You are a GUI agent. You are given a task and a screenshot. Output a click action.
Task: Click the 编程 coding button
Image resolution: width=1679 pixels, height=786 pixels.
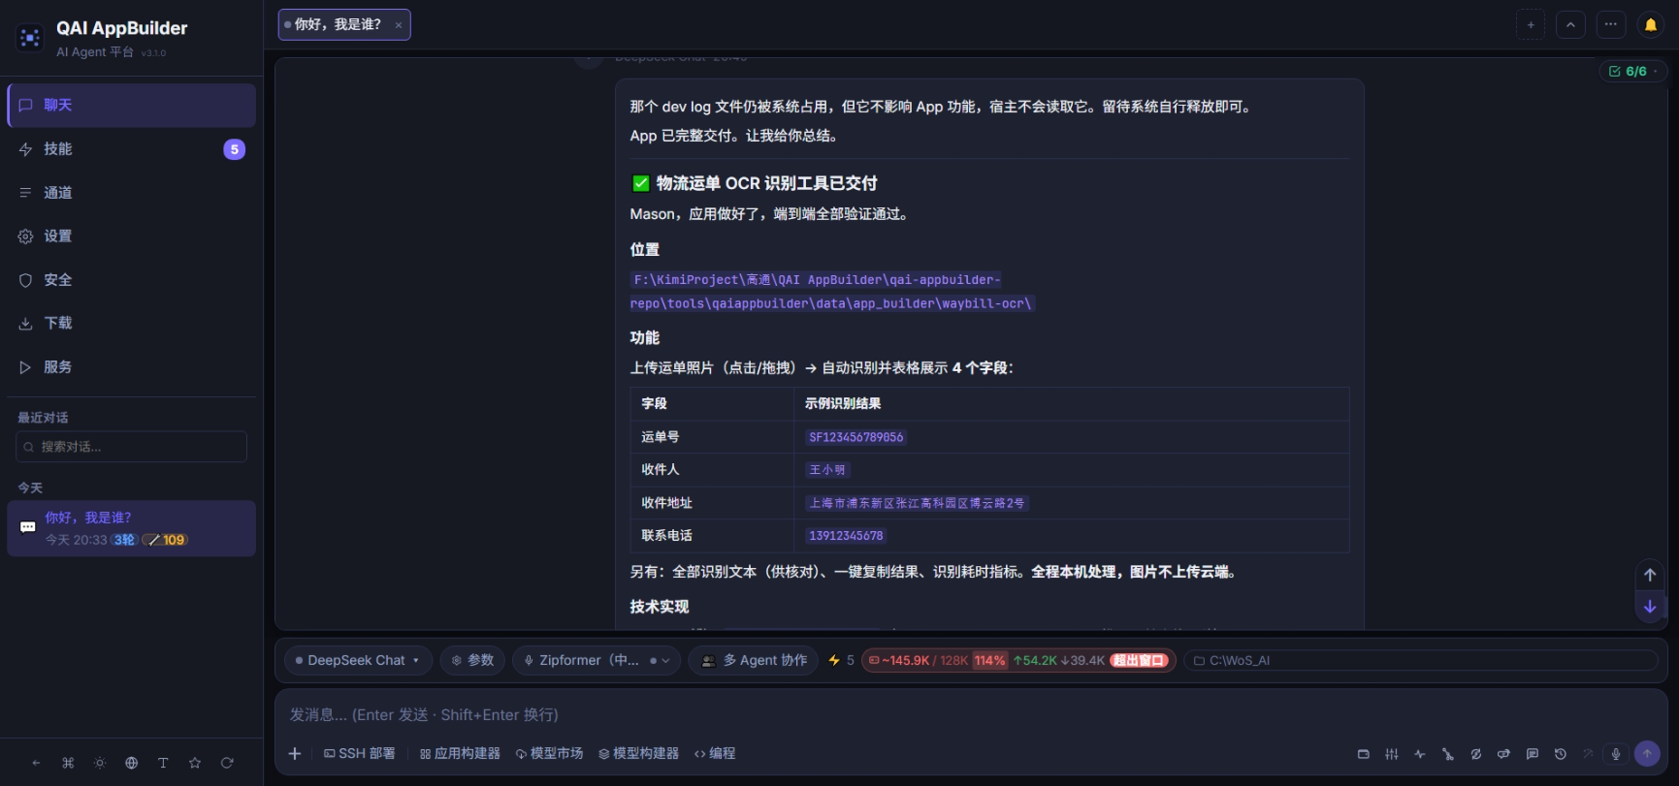[715, 753]
